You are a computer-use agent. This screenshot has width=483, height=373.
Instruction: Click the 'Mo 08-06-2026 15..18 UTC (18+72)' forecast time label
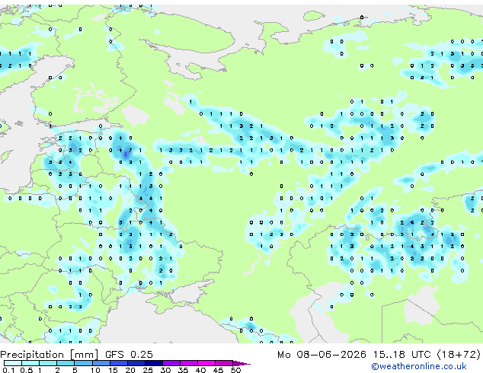tap(379, 355)
